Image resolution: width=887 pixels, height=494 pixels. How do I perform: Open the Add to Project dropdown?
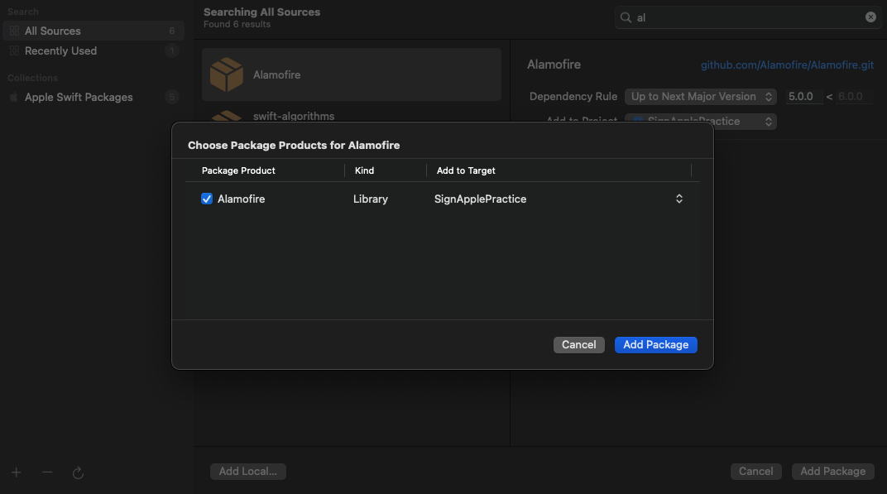click(700, 121)
